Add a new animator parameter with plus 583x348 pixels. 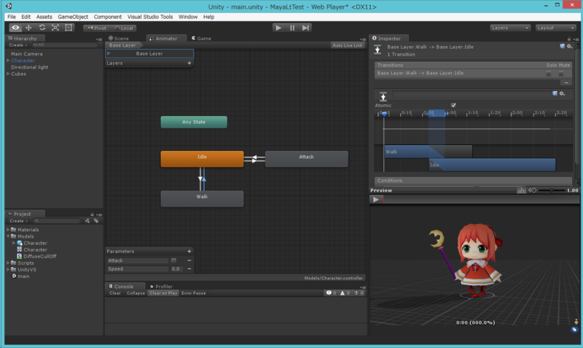(189, 251)
